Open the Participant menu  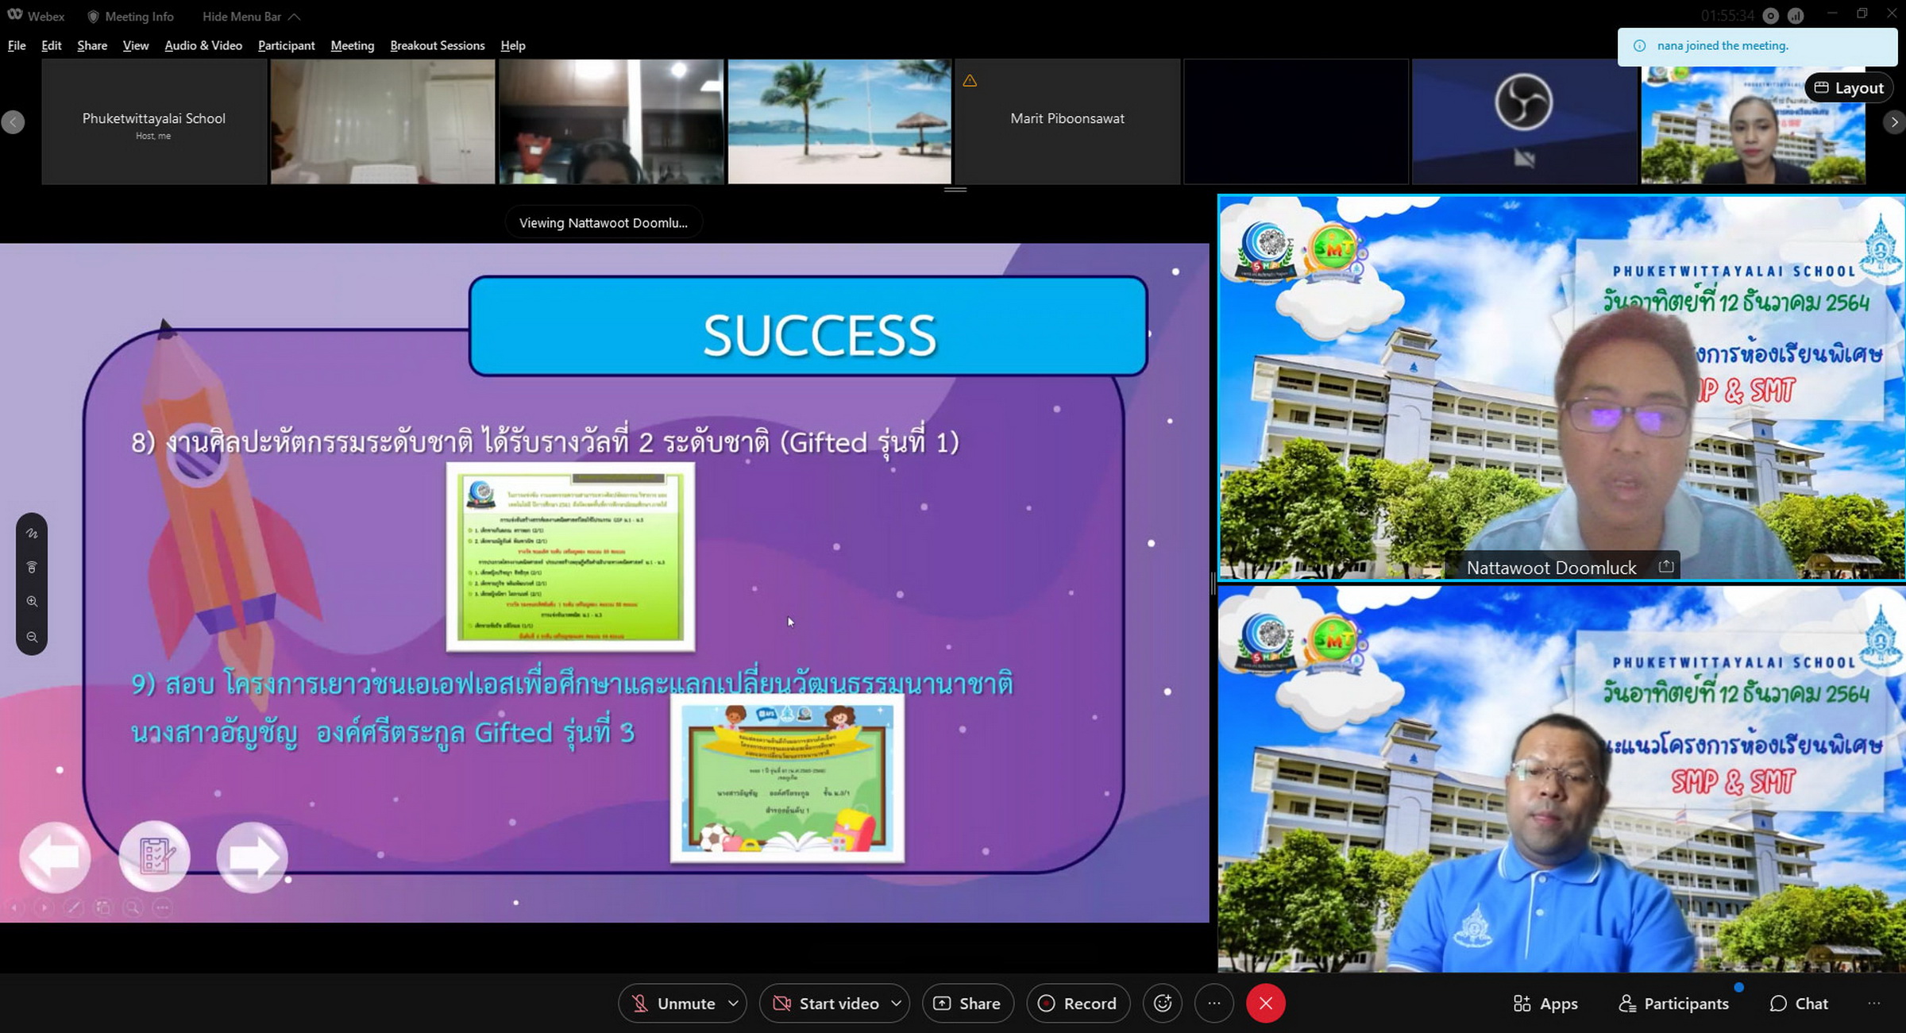(x=286, y=45)
